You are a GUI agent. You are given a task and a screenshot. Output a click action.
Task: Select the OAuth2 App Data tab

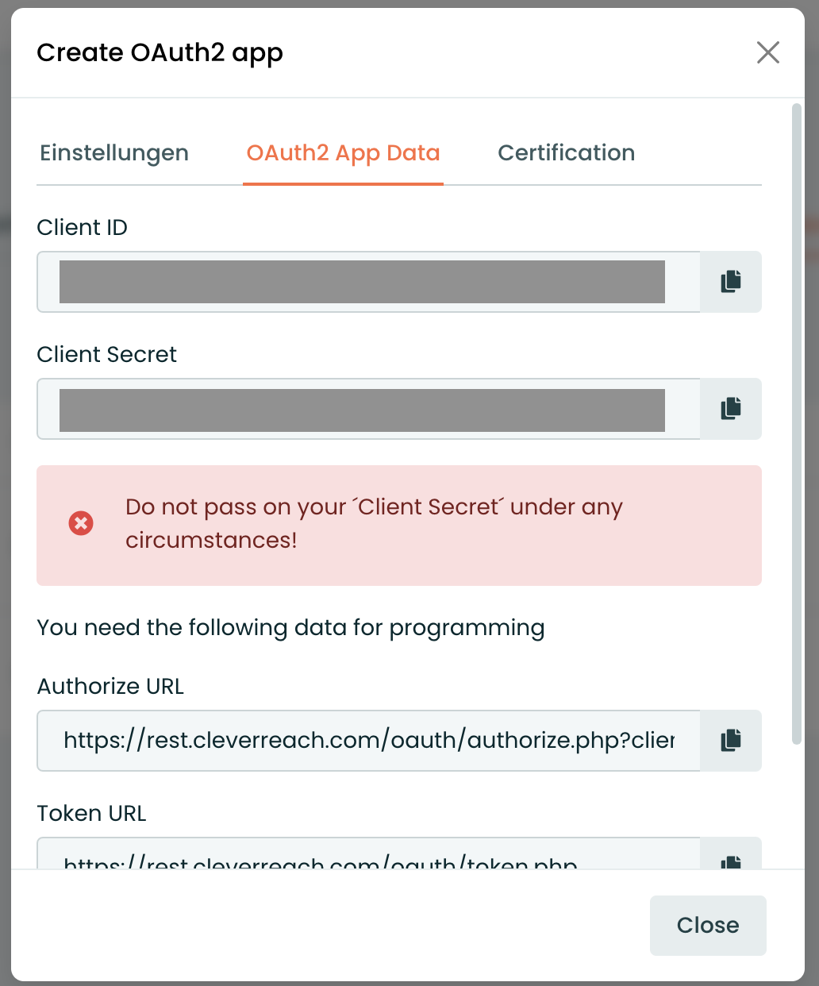pyautogui.click(x=343, y=152)
